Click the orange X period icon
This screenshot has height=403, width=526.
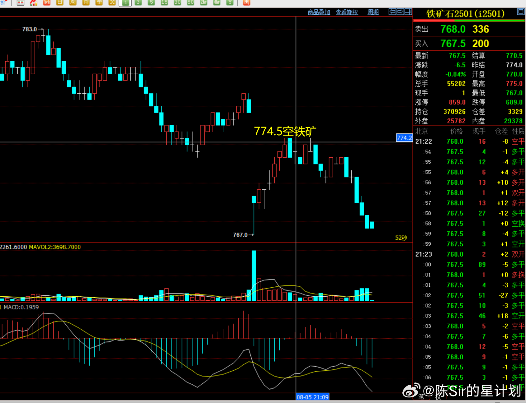tap(112, 2)
